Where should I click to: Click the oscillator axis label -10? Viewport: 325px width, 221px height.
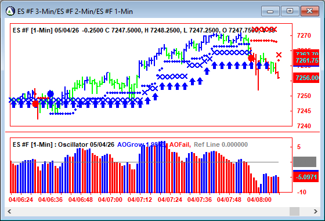click(302, 192)
